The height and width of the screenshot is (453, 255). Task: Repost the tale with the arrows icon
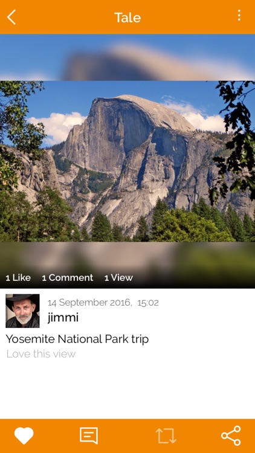pos(166,435)
